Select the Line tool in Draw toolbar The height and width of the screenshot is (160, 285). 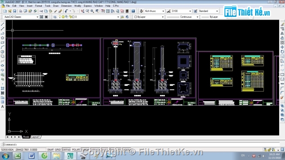[x=3, y=24]
